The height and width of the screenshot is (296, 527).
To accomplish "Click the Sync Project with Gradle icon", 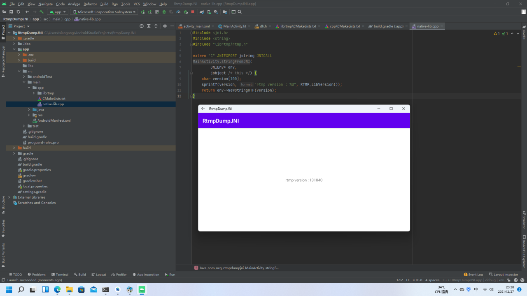I will point(202,12).
